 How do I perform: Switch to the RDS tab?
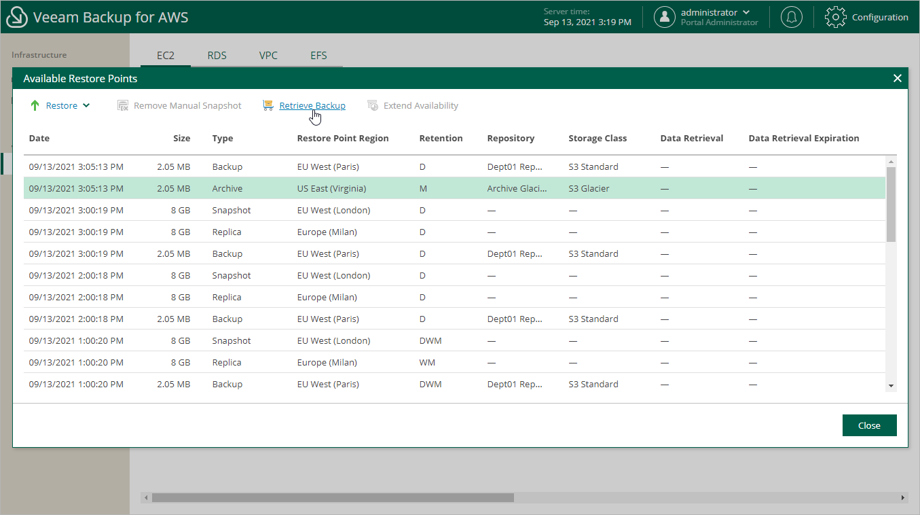click(x=217, y=55)
